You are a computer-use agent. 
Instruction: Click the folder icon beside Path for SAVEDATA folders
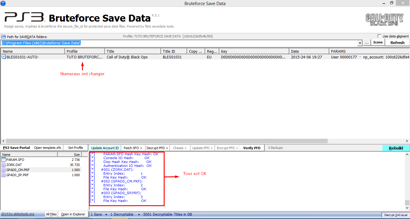coord(3,37)
